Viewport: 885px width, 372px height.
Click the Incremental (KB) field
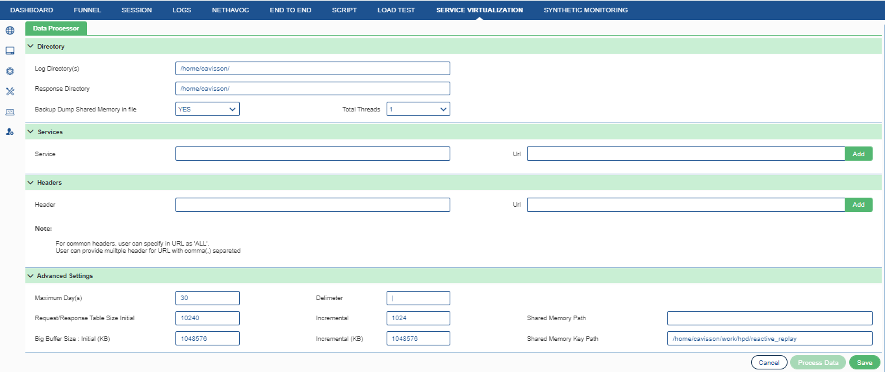(x=418, y=338)
